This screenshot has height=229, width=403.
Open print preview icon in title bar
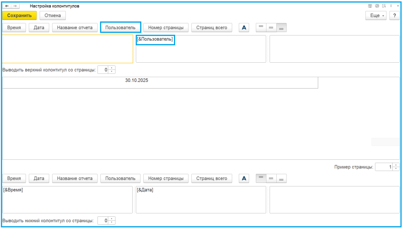pos(384,6)
